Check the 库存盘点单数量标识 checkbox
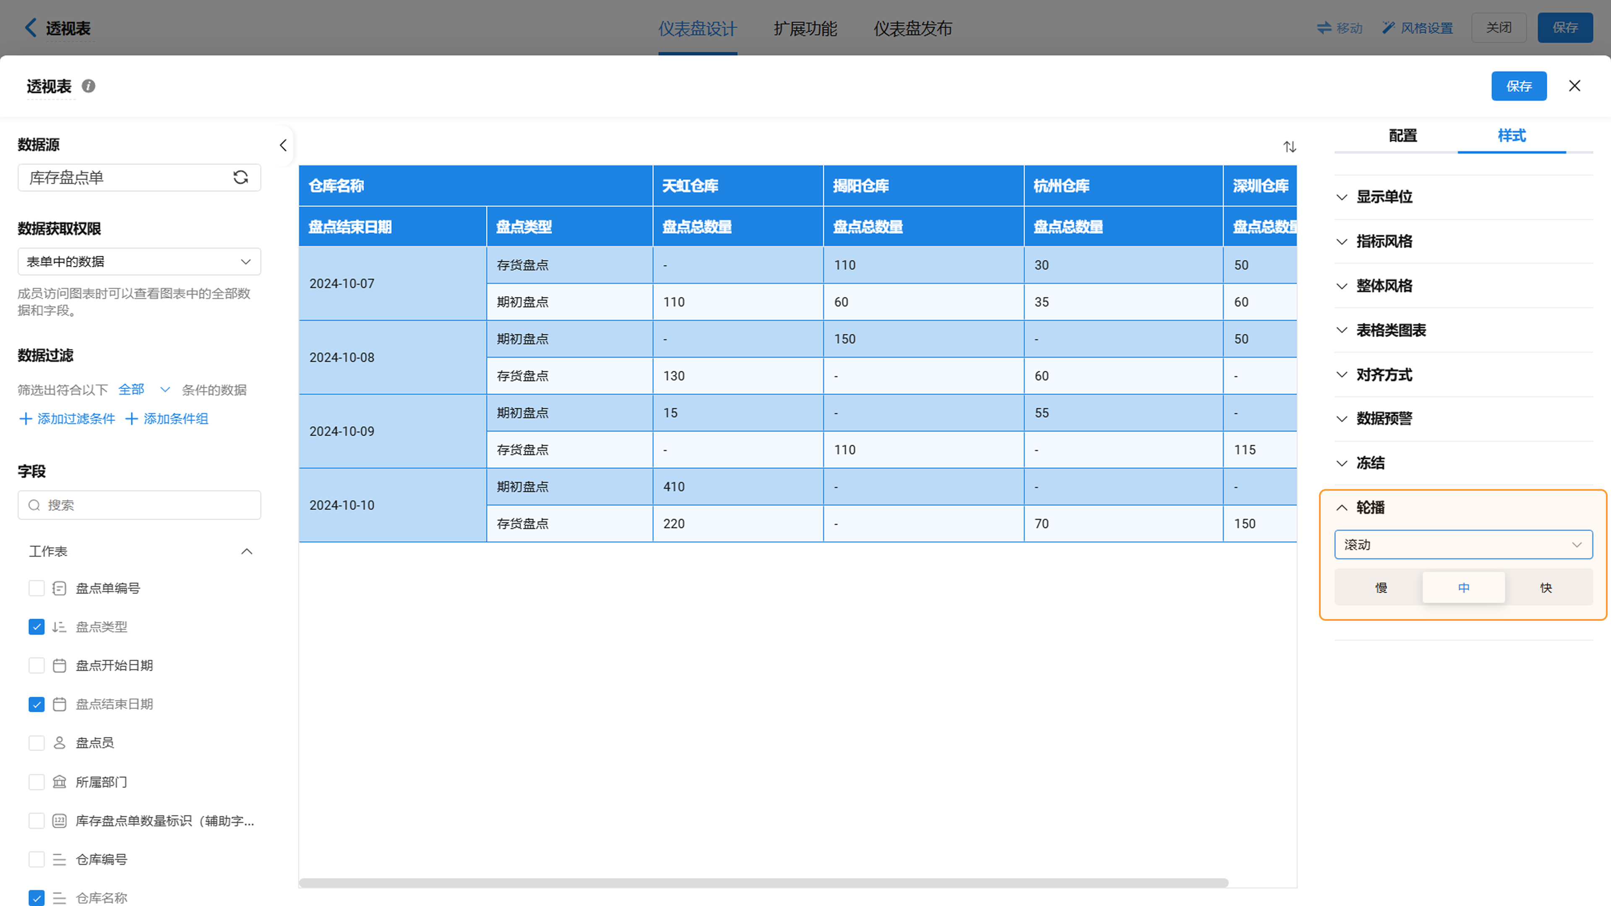The height and width of the screenshot is (906, 1611). 36,821
